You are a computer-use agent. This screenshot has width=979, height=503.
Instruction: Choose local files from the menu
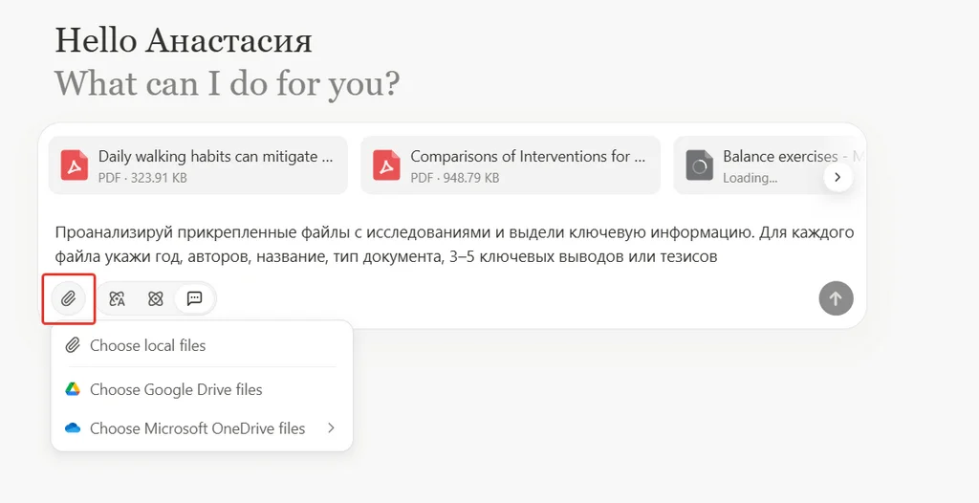(148, 345)
